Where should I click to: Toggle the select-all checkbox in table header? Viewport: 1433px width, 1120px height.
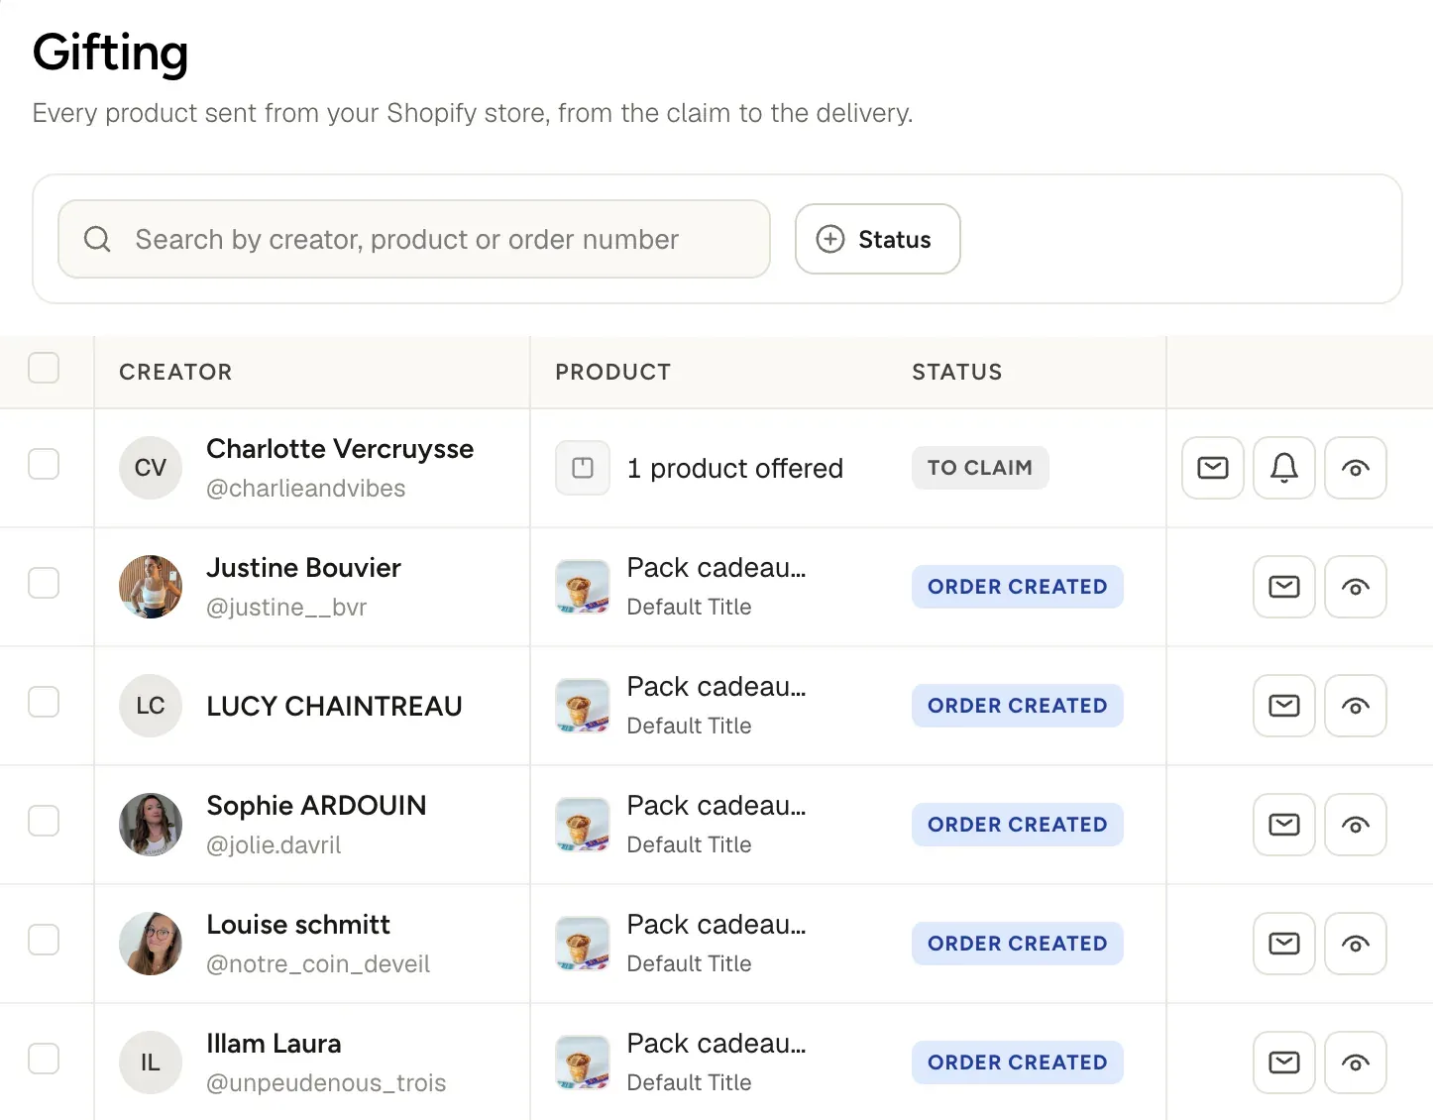[44, 368]
